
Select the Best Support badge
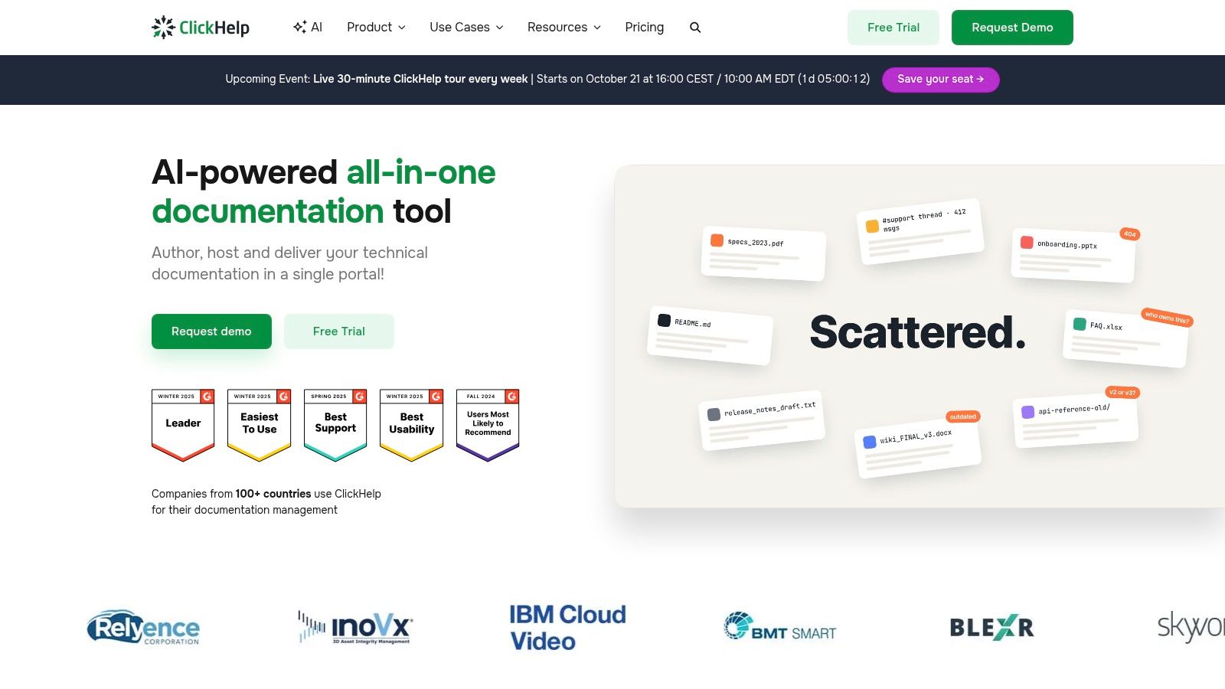(335, 425)
